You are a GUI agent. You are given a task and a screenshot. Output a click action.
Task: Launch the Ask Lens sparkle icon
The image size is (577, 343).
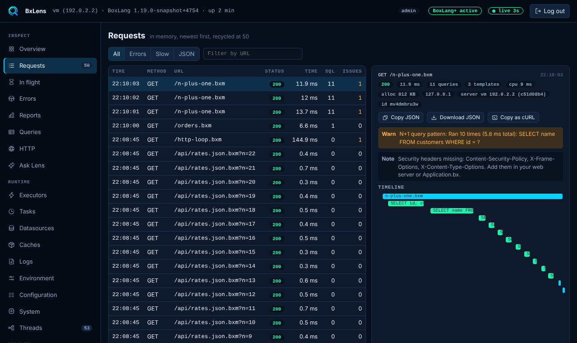(x=12, y=165)
